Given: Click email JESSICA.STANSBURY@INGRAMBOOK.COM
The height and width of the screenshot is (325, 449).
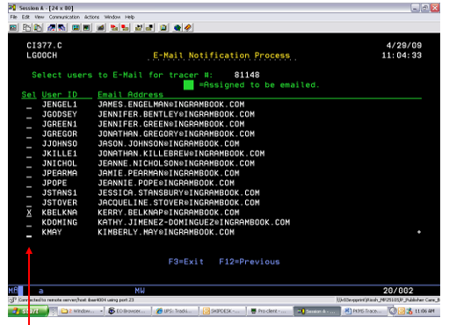Looking at the screenshot, I should (x=178, y=193).
